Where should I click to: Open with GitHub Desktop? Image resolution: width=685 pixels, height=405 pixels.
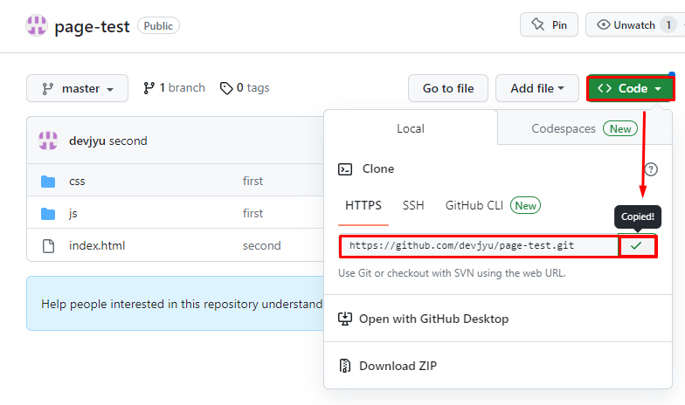click(433, 319)
